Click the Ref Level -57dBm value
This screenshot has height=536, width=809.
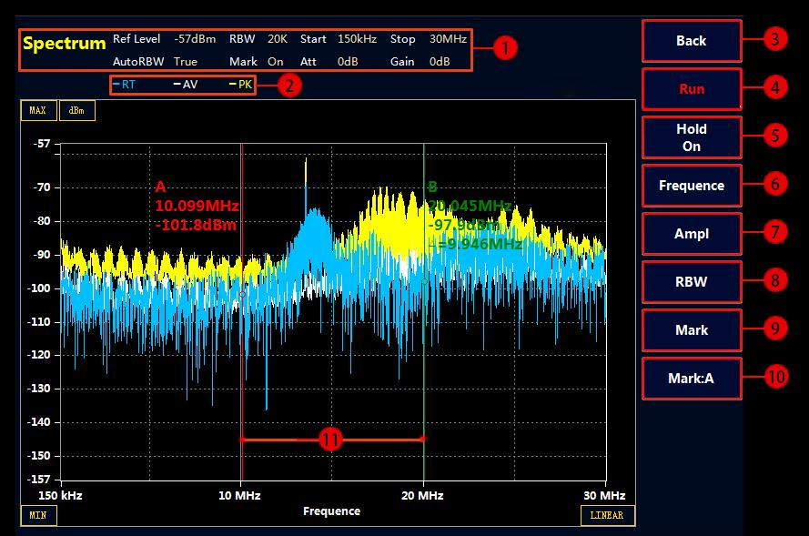(195, 39)
